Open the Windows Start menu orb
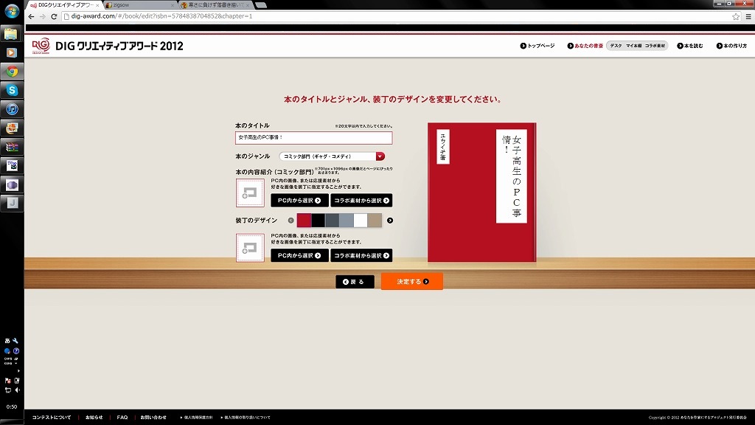The width and height of the screenshot is (755, 425). pyautogui.click(x=12, y=10)
